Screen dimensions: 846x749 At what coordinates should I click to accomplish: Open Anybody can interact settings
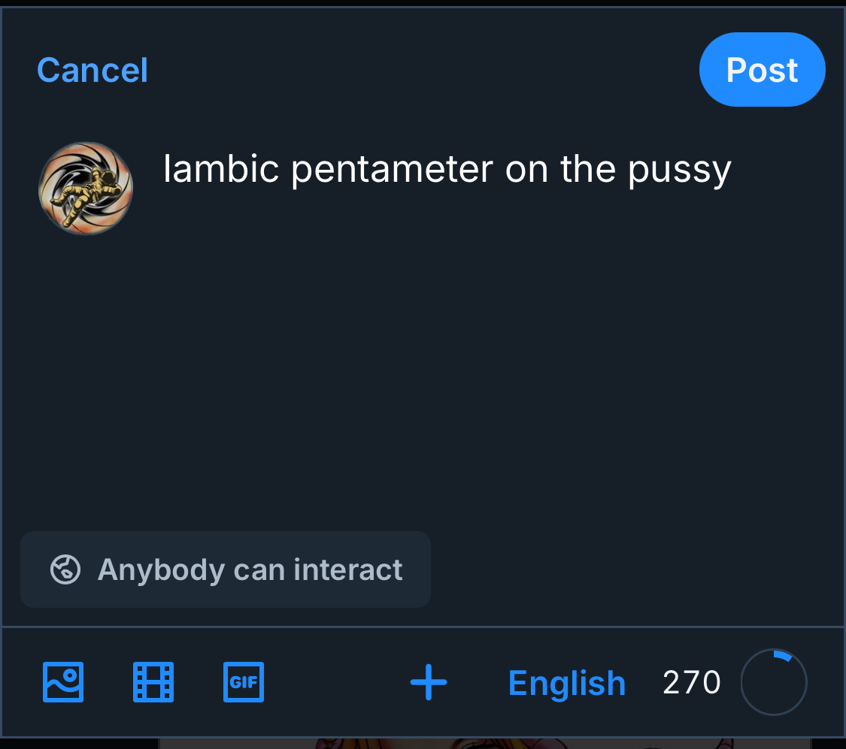(226, 569)
